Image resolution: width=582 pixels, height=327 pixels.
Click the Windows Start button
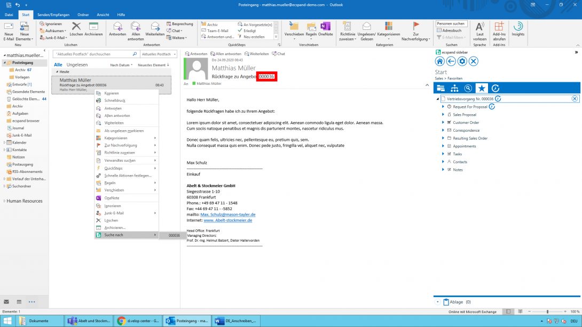coord(7,321)
